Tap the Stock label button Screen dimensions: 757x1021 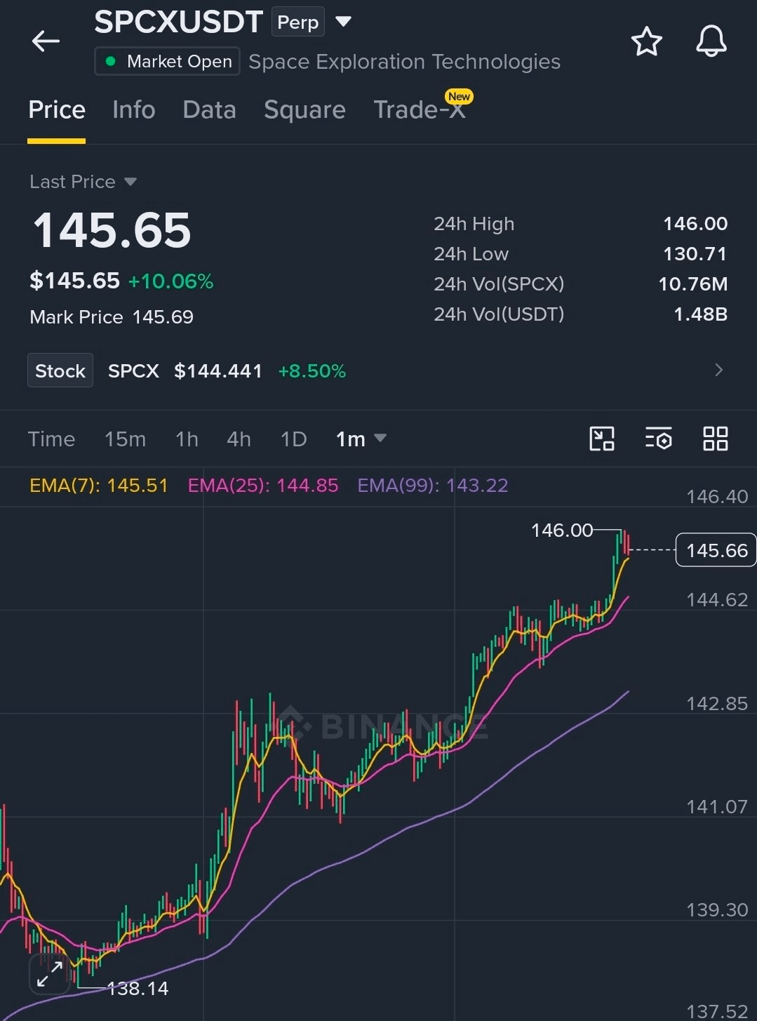60,371
